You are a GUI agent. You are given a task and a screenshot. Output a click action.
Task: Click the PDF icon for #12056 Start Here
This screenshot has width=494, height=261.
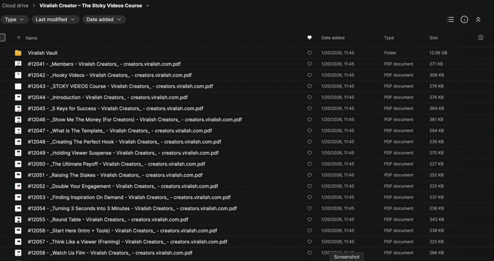point(18,231)
